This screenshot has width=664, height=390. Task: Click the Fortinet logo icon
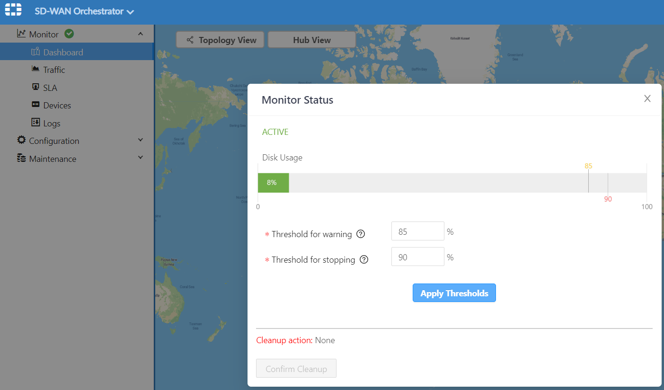pos(13,9)
